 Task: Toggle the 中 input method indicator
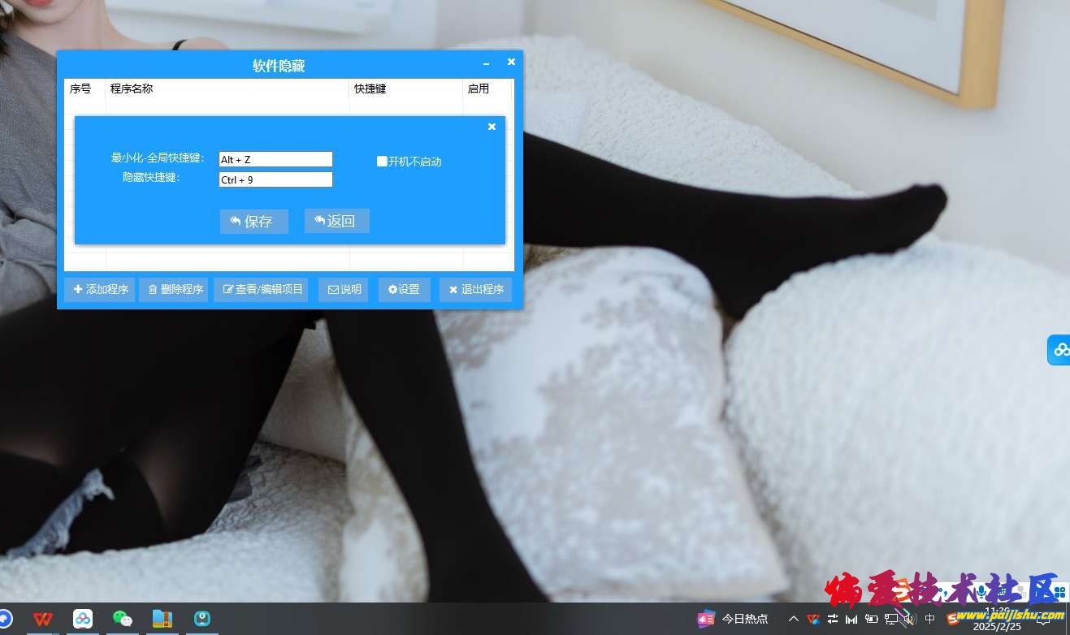(x=930, y=619)
